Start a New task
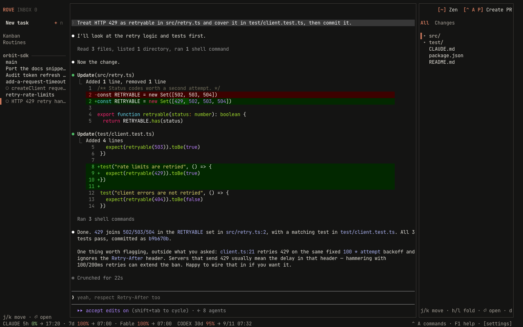 [17, 23]
